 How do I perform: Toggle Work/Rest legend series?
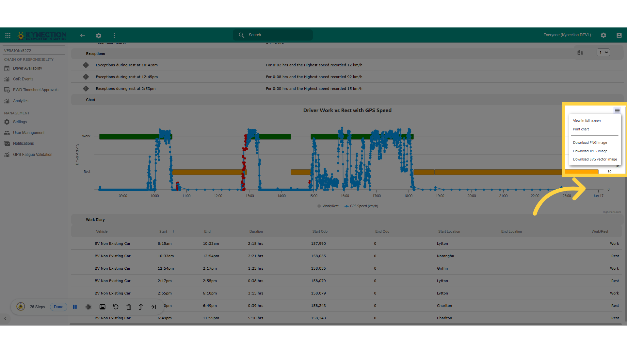click(x=328, y=206)
